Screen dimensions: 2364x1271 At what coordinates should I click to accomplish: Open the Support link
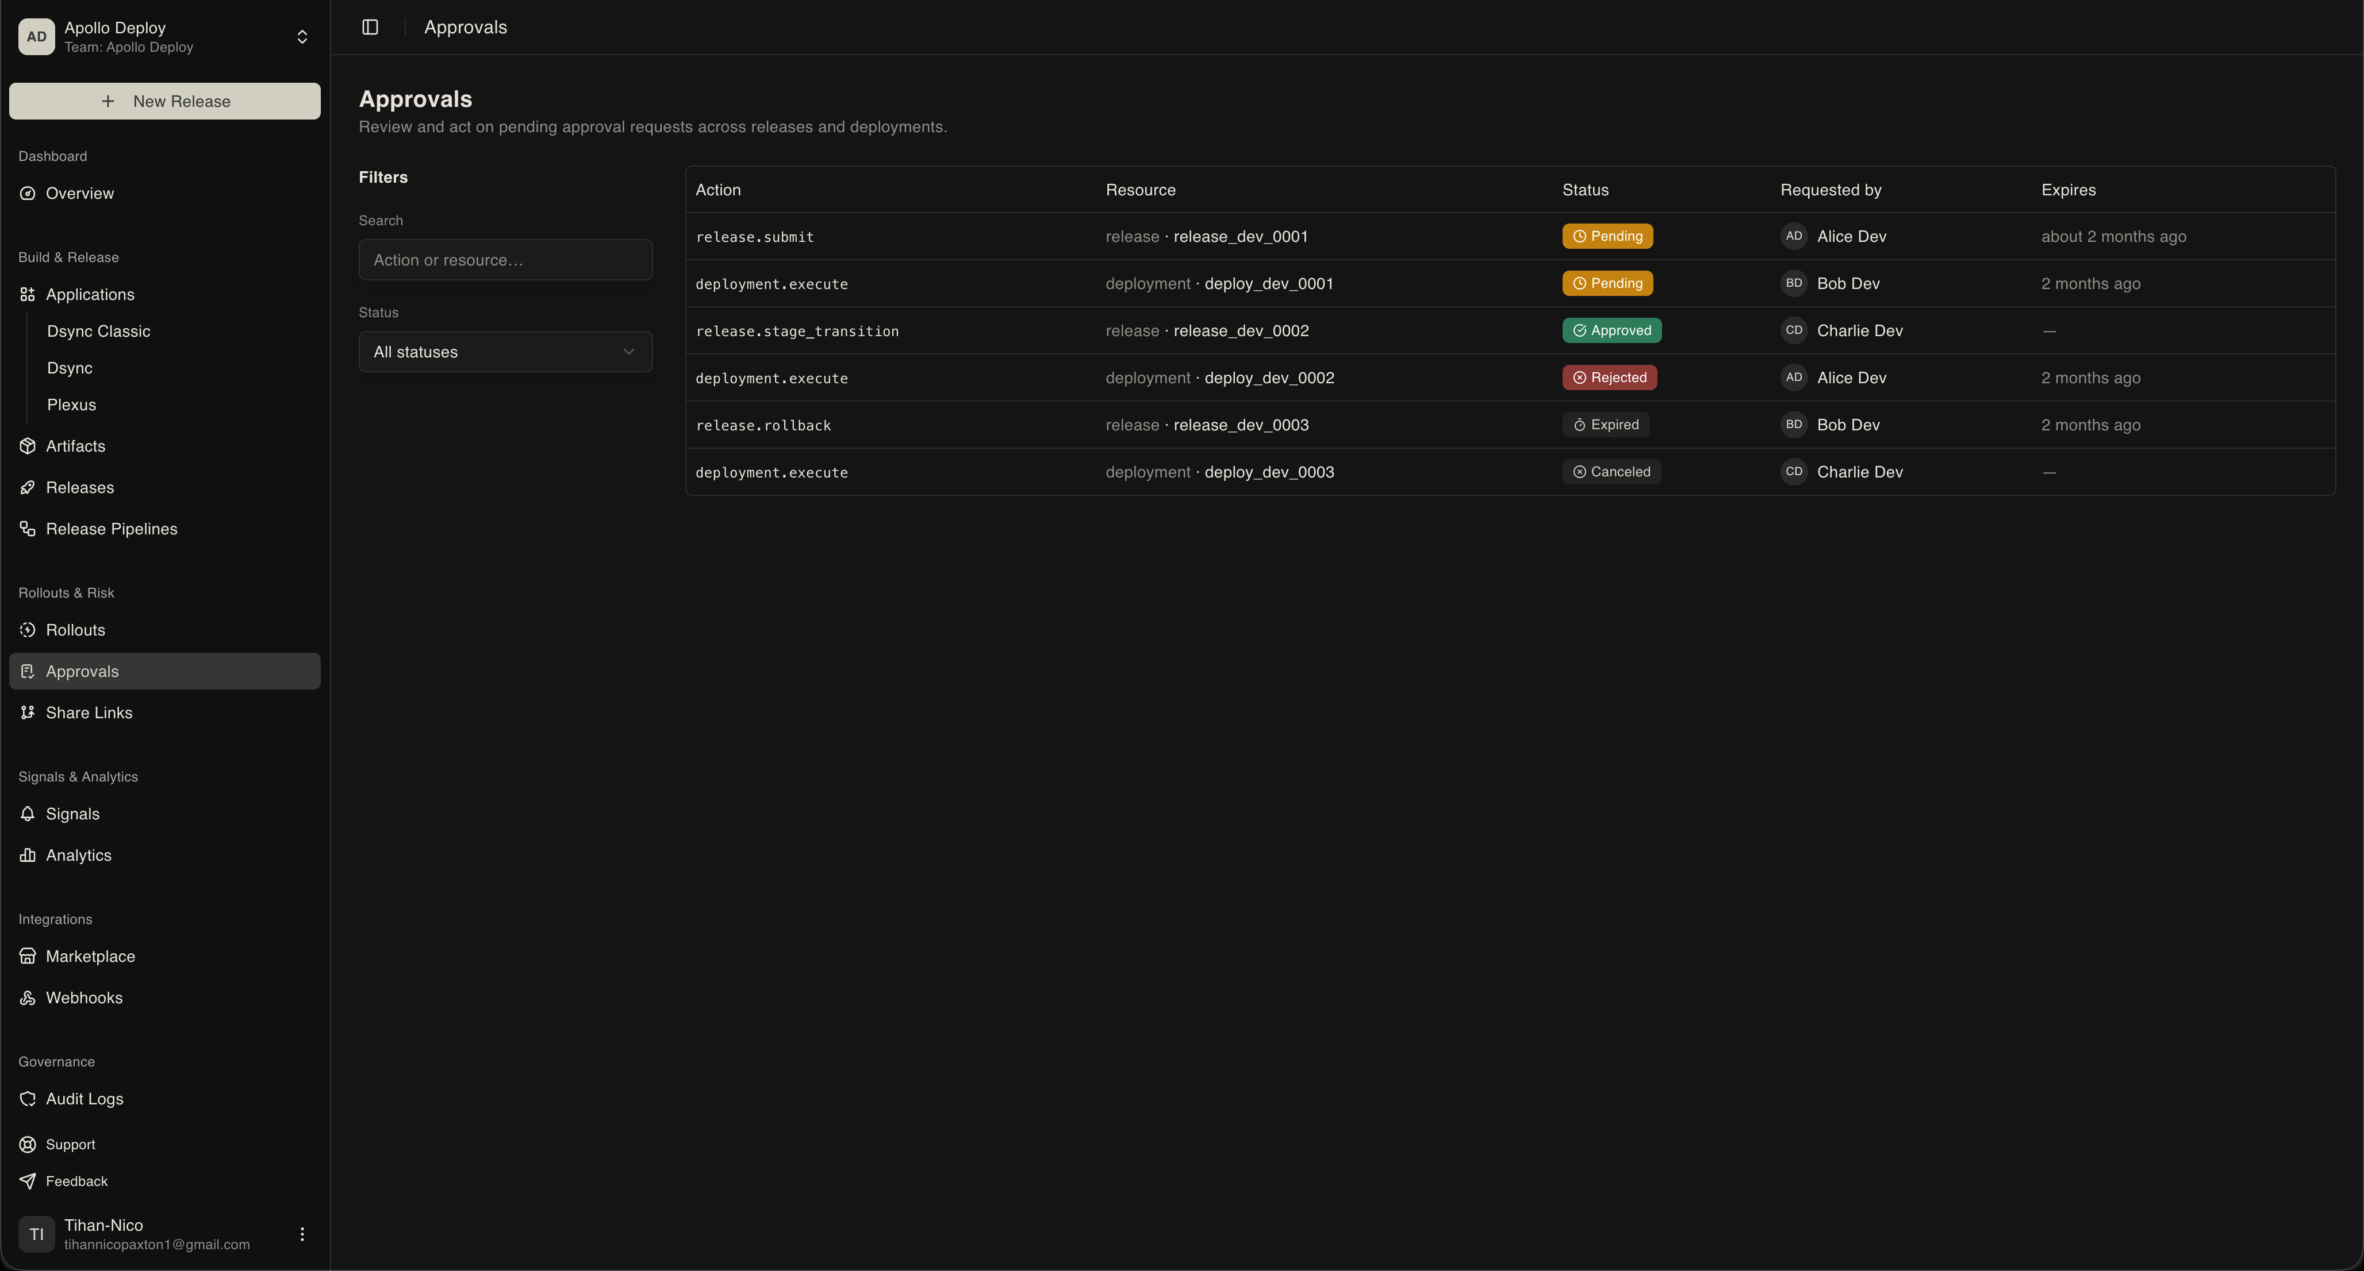click(x=165, y=1145)
